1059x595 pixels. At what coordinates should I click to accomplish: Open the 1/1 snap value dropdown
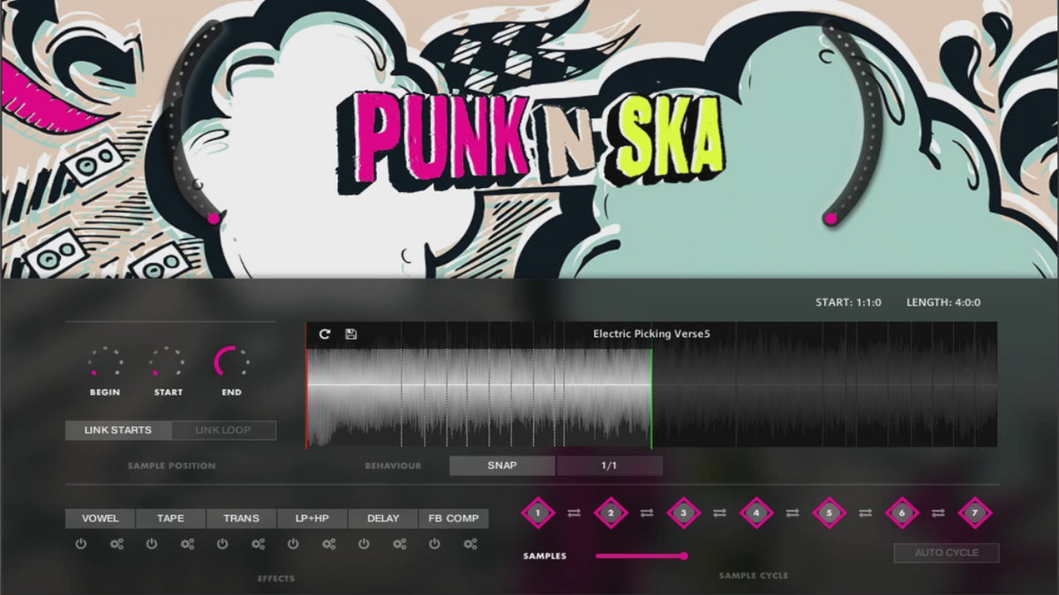coord(609,465)
